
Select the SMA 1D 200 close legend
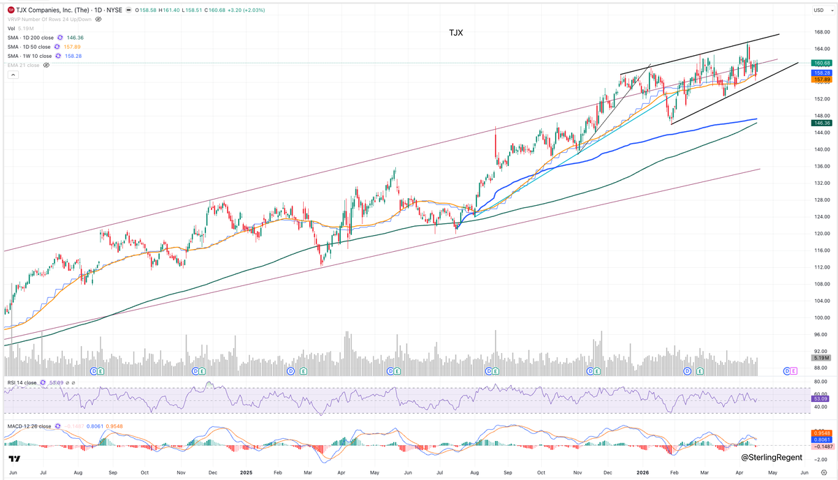[x=30, y=37]
